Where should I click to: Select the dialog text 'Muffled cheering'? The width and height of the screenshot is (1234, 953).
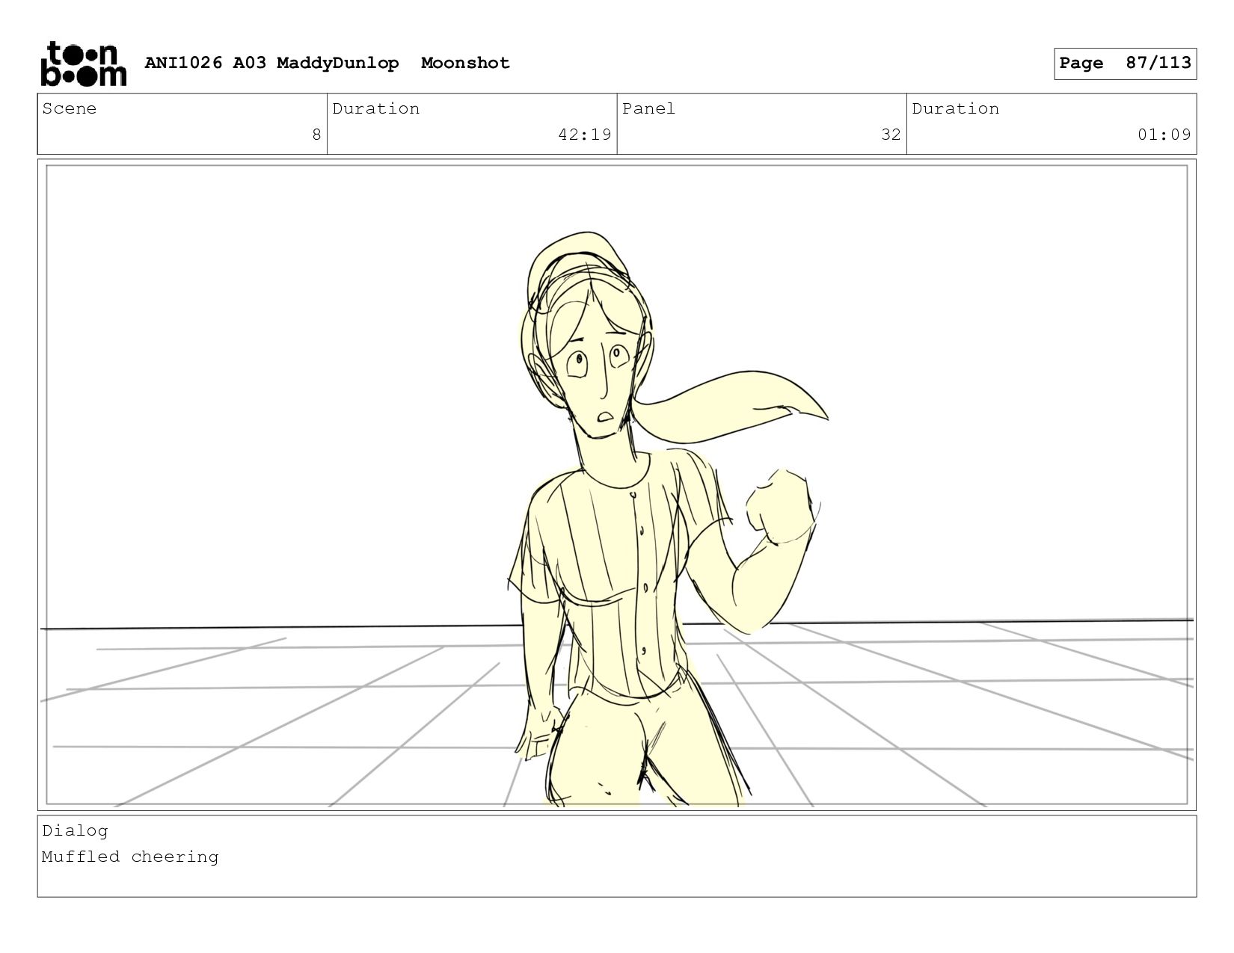click(x=130, y=857)
